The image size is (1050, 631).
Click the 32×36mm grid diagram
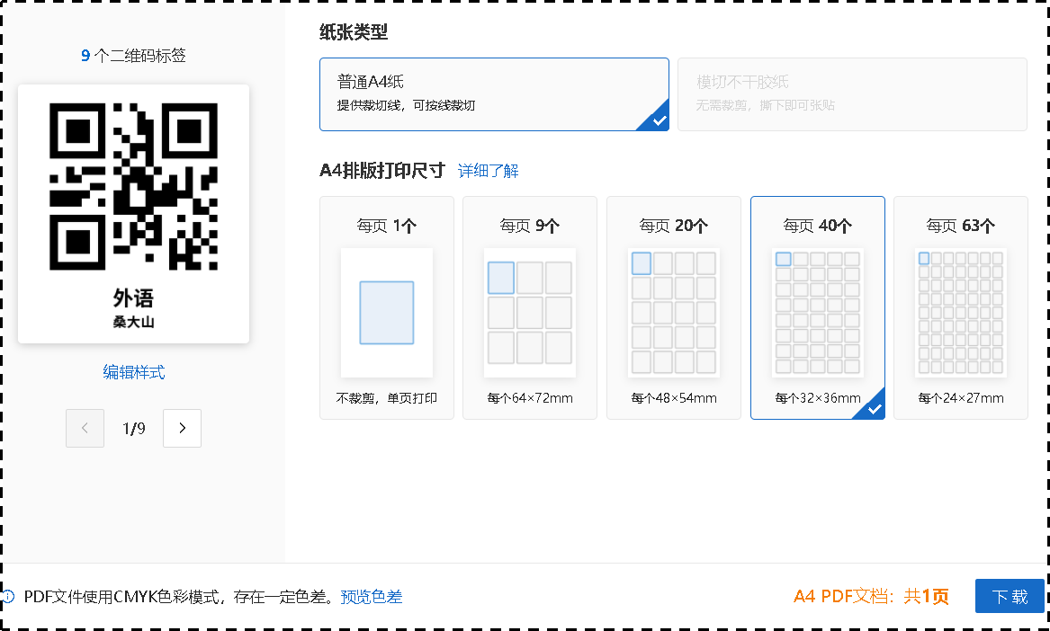(818, 313)
